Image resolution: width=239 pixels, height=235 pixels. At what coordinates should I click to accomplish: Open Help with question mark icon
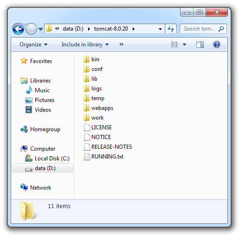tap(217, 44)
